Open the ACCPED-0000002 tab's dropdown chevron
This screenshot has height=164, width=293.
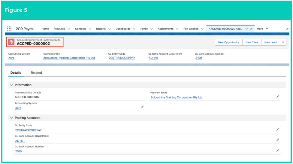click(246, 29)
